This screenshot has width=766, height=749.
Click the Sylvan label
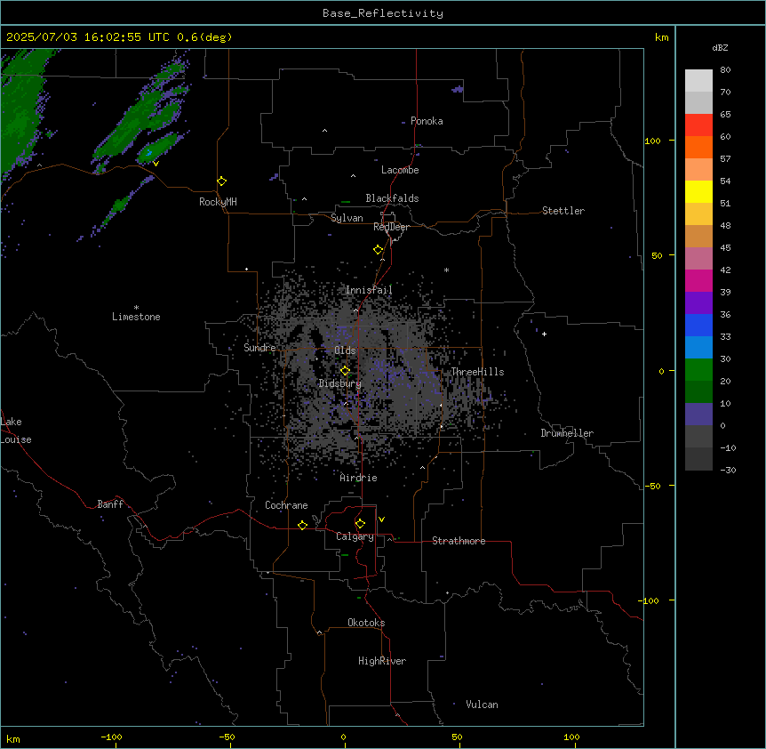(347, 218)
